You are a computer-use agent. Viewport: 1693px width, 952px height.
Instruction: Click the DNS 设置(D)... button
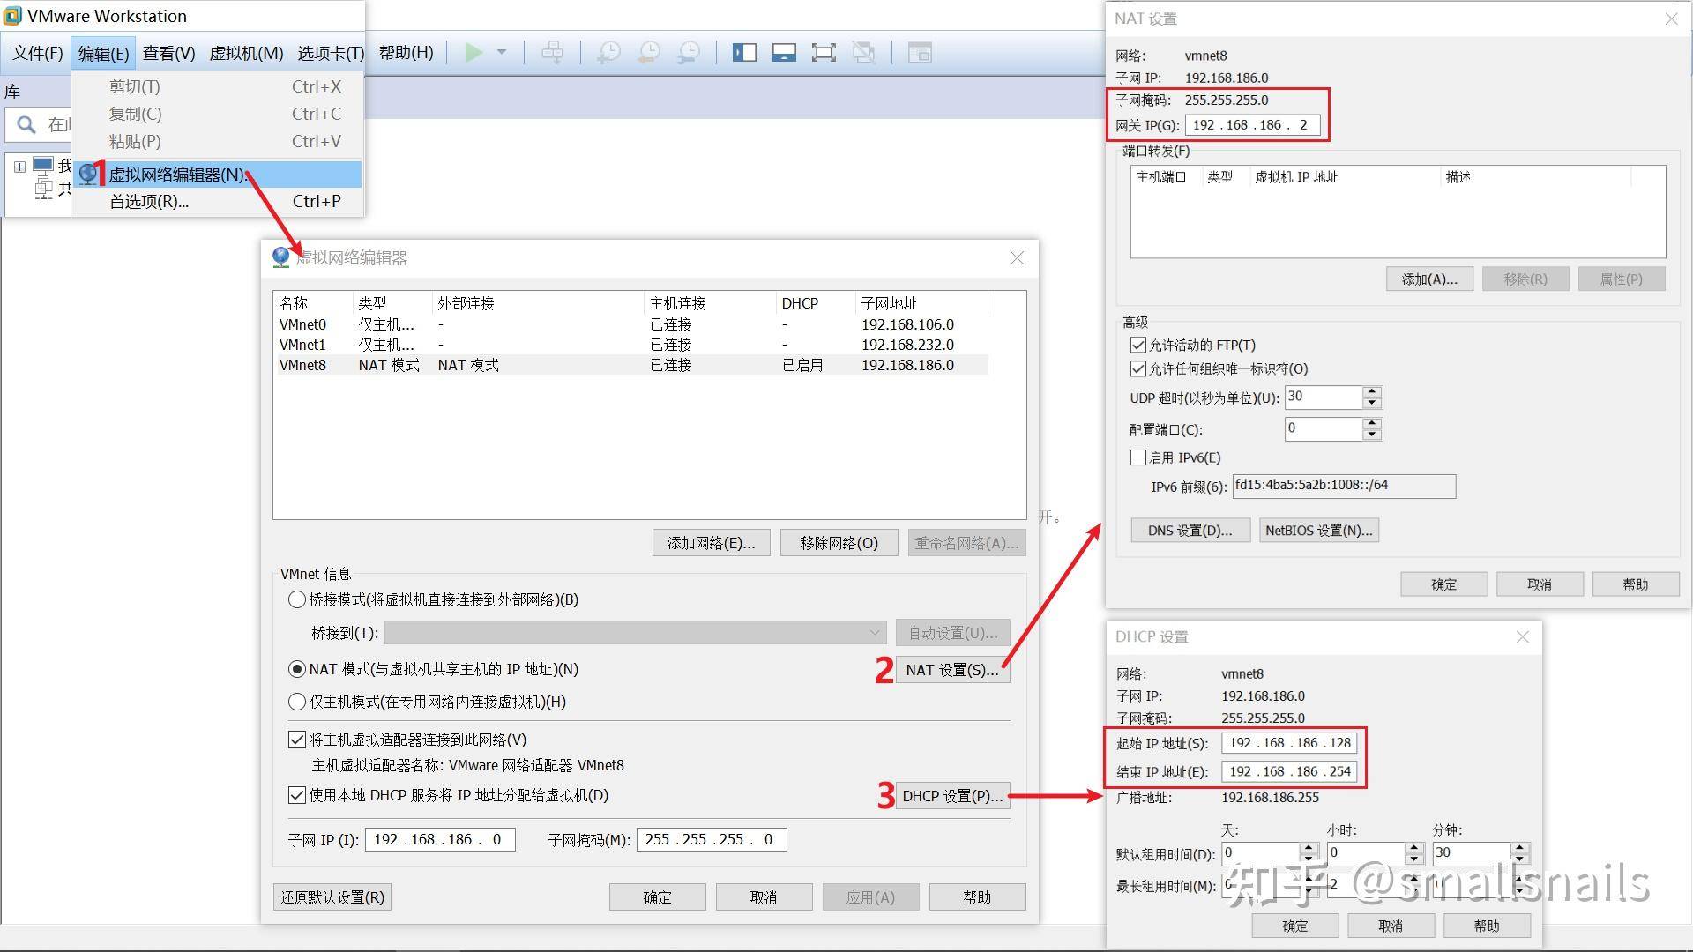(x=1190, y=531)
